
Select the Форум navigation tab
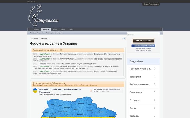coord(46,29)
